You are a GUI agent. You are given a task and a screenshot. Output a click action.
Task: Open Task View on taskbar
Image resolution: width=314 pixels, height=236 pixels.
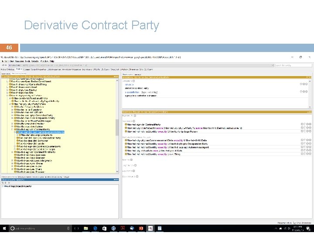pyautogui.click(x=76, y=229)
